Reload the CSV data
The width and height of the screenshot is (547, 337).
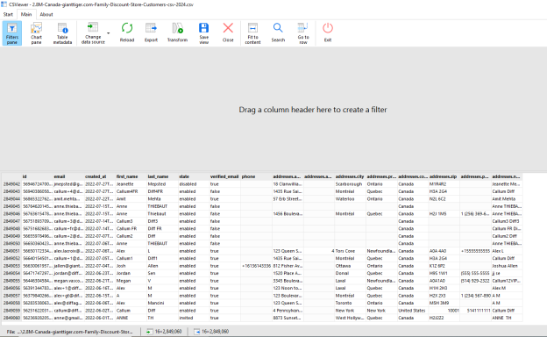coord(127,33)
